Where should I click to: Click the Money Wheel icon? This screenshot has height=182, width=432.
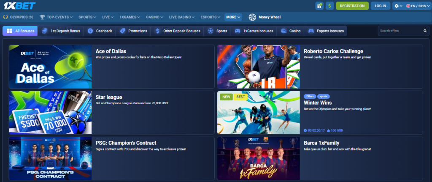[x=252, y=17]
